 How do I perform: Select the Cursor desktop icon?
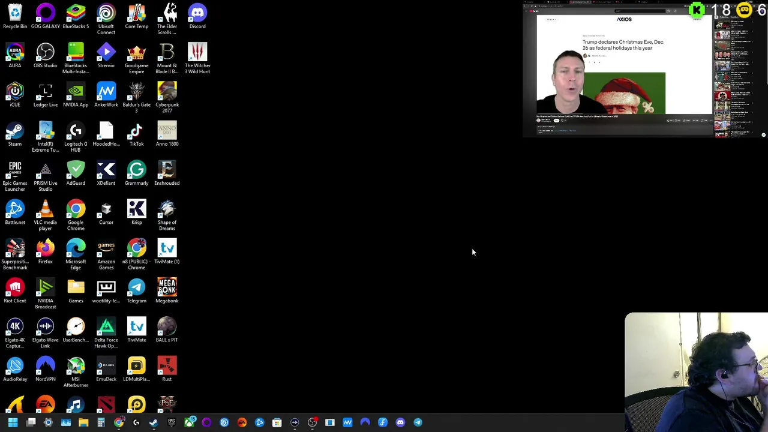[x=106, y=212]
